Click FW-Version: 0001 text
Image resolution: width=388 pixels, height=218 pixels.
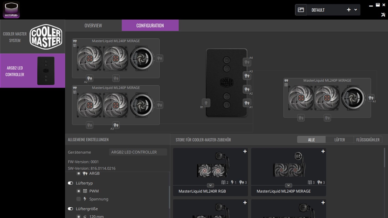click(x=83, y=162)
